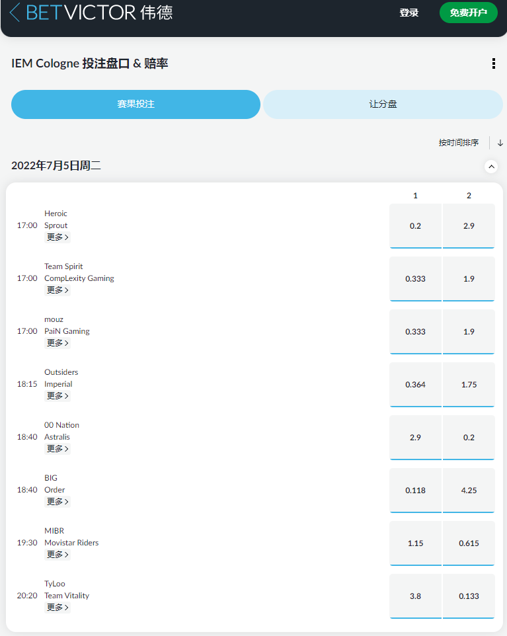
Task: Choose odds 1.9 for CompLexity Gaming
Action: [469, 278]
